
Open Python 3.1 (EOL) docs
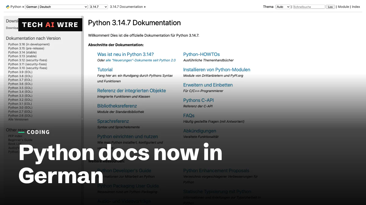(x=20, y=104)
